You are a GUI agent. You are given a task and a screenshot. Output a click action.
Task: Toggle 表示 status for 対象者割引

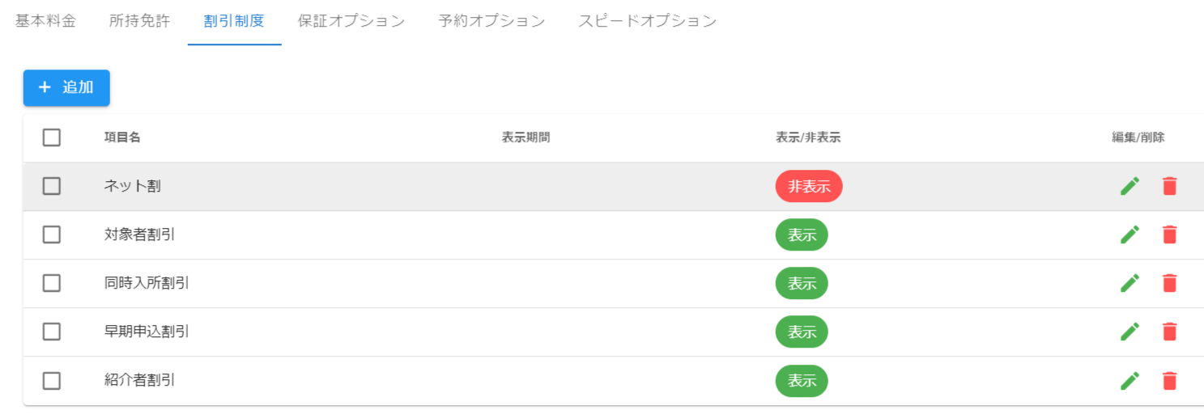[x=802, y=234]
